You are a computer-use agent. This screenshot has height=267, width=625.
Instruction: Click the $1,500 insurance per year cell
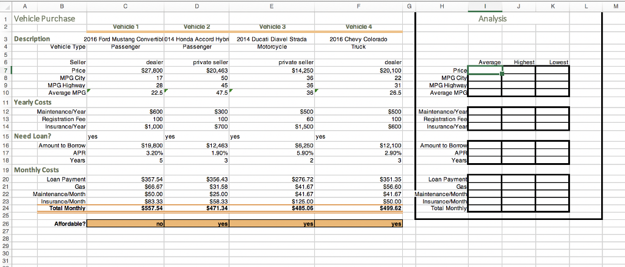[x=272, y=126]
